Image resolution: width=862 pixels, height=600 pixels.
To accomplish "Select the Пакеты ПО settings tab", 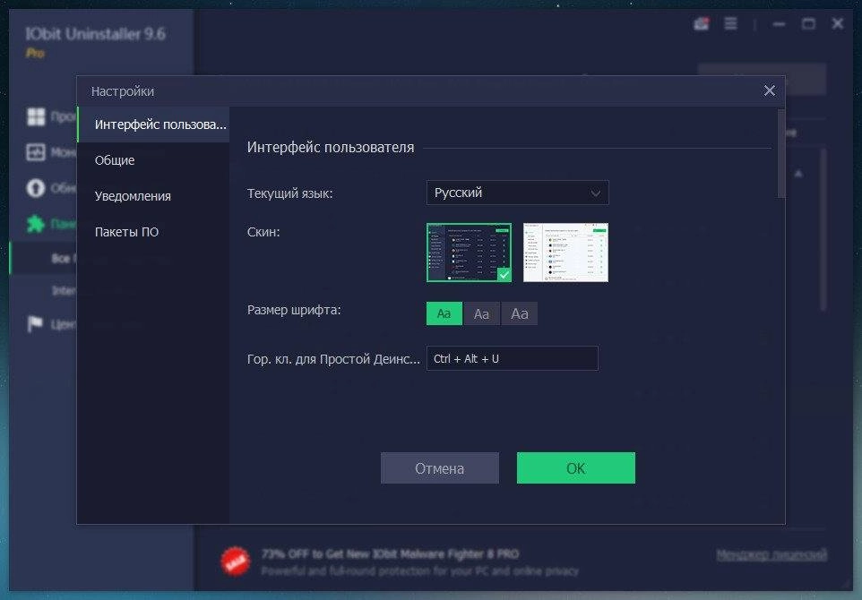I will coord(153,232).
